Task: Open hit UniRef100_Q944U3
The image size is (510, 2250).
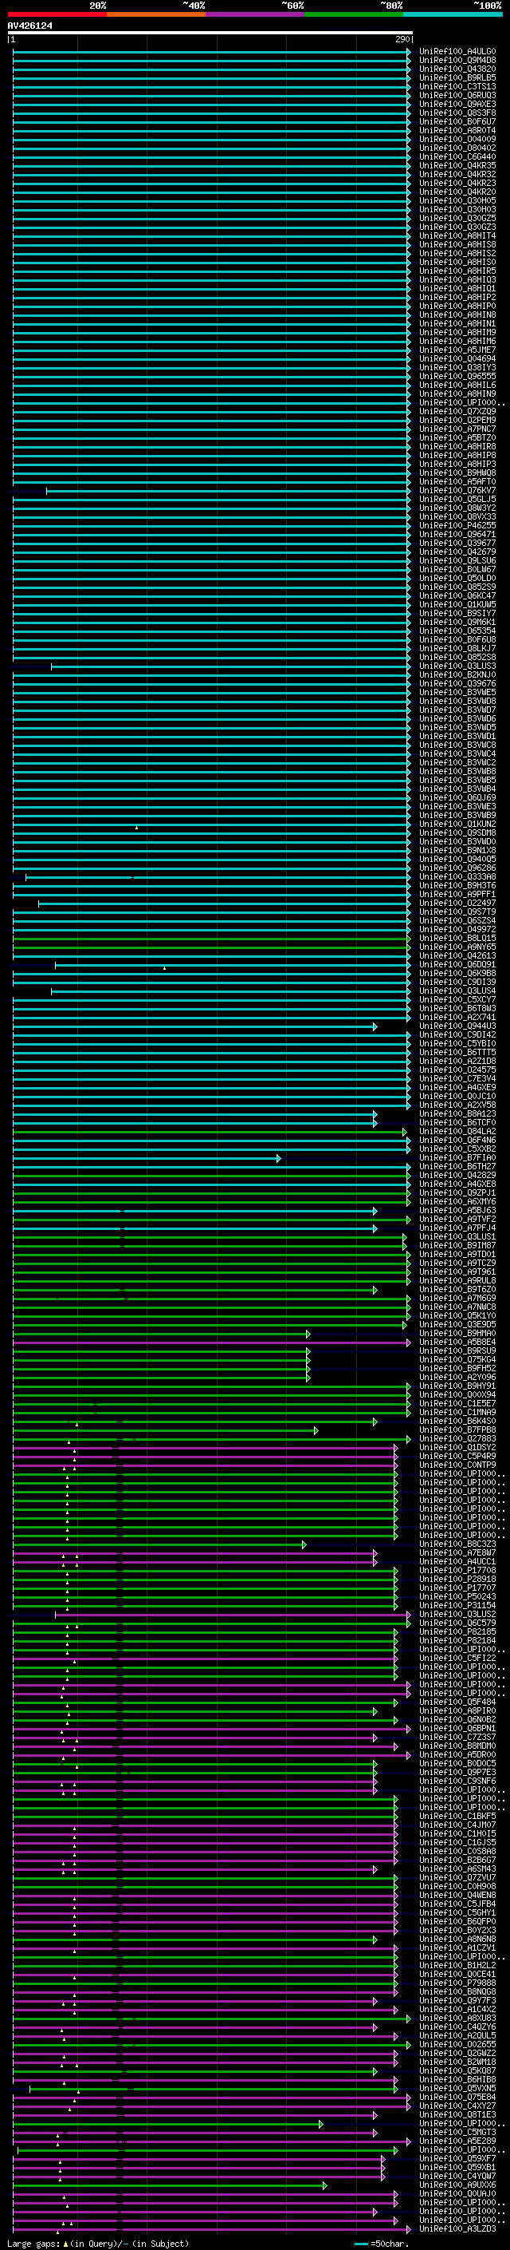Action: (x=457, y=1026)
